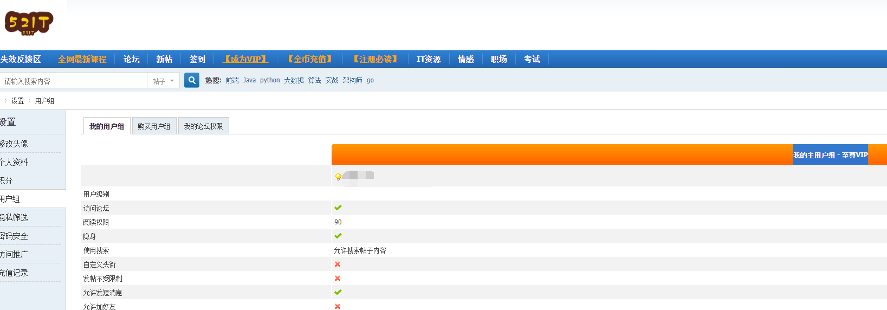Image resolution: width=887 pixels, height=310 pixels.
Task: Open 【金币充值】 navigation item
Action: (309, 59)
